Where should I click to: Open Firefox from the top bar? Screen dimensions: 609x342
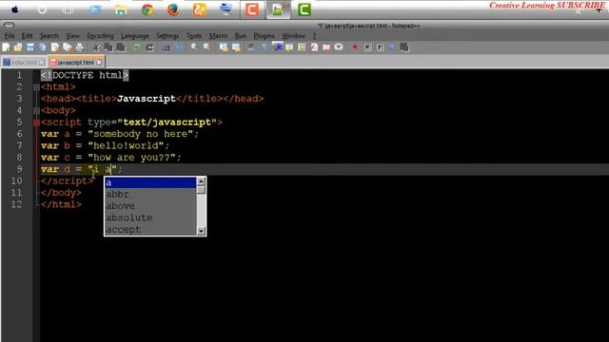pos(173,9)
